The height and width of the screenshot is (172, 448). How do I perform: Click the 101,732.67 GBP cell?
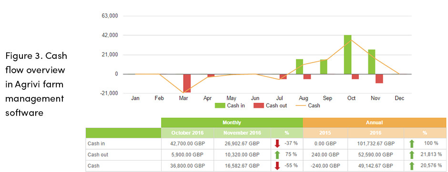pos(376,143)
